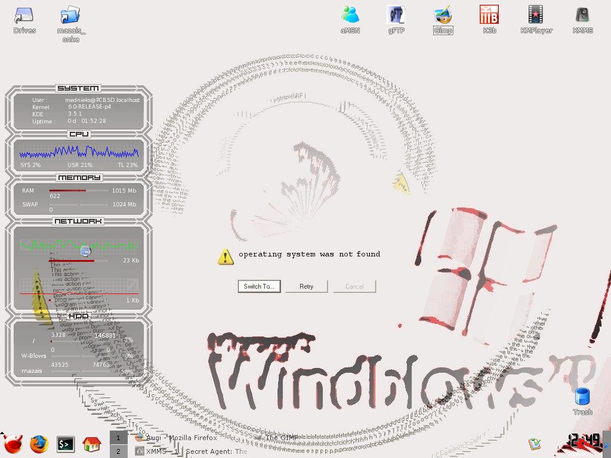Viewport: 611px width, 458px height.
Task: Click the panel hide arrow at far right
Action: (x=607, y=444)
